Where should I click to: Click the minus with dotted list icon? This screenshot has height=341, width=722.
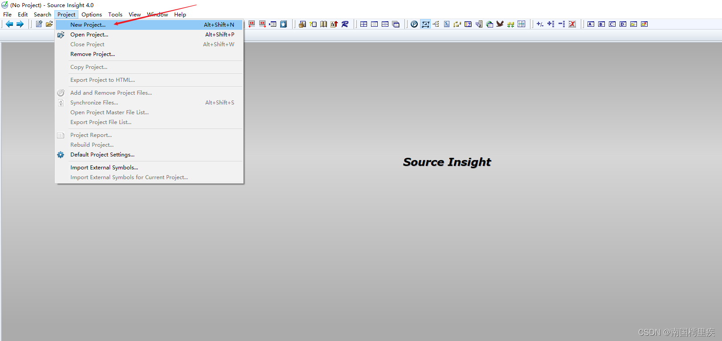coord(562,24)
